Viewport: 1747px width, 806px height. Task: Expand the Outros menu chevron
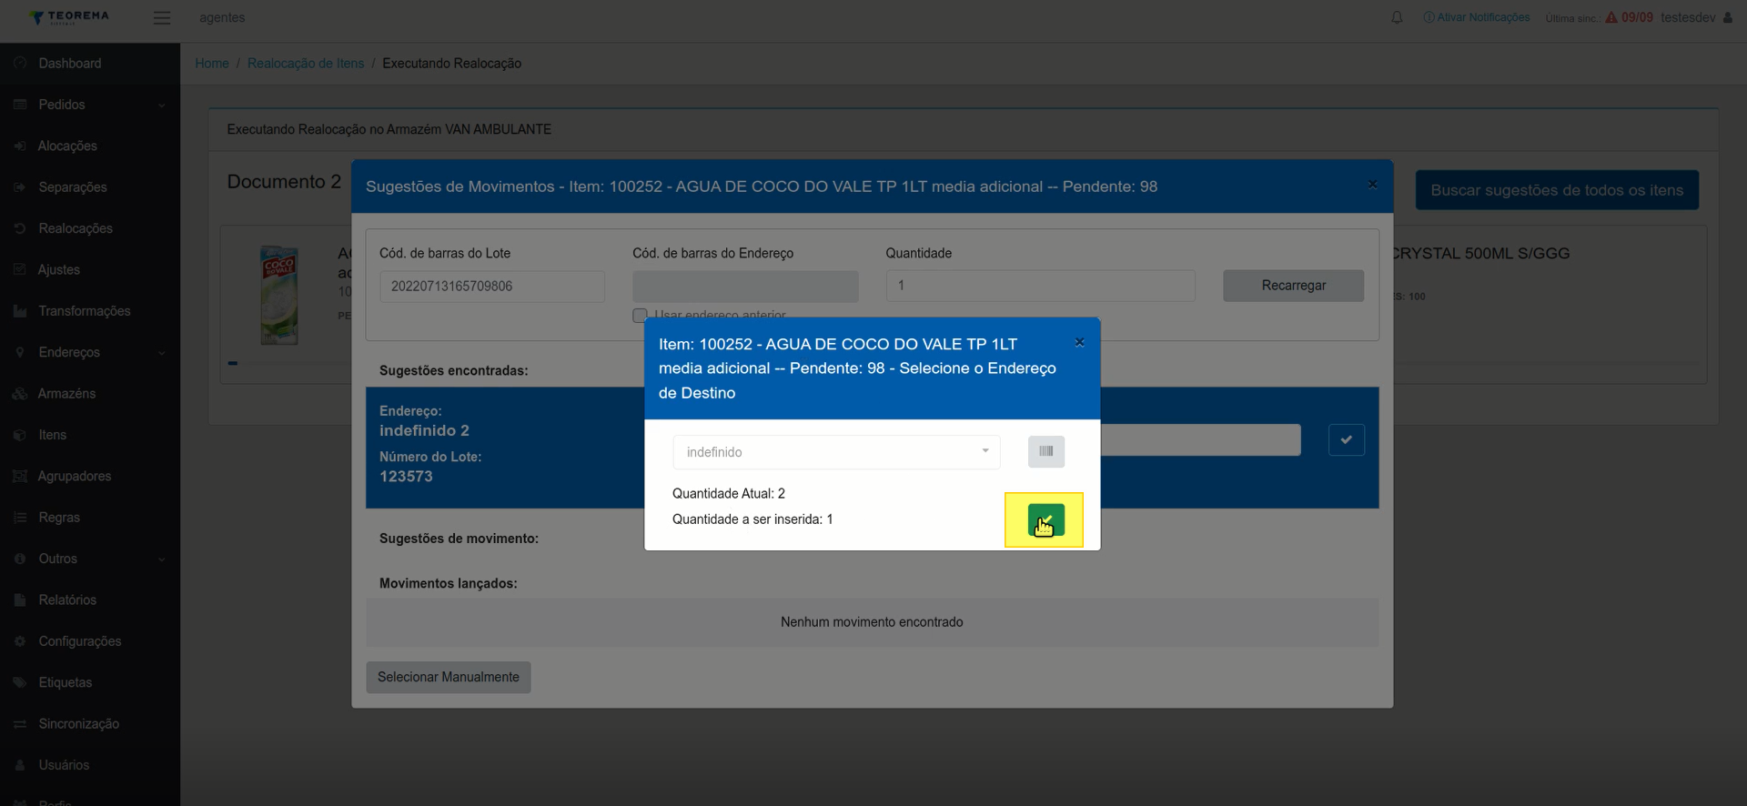click(162, 559)
